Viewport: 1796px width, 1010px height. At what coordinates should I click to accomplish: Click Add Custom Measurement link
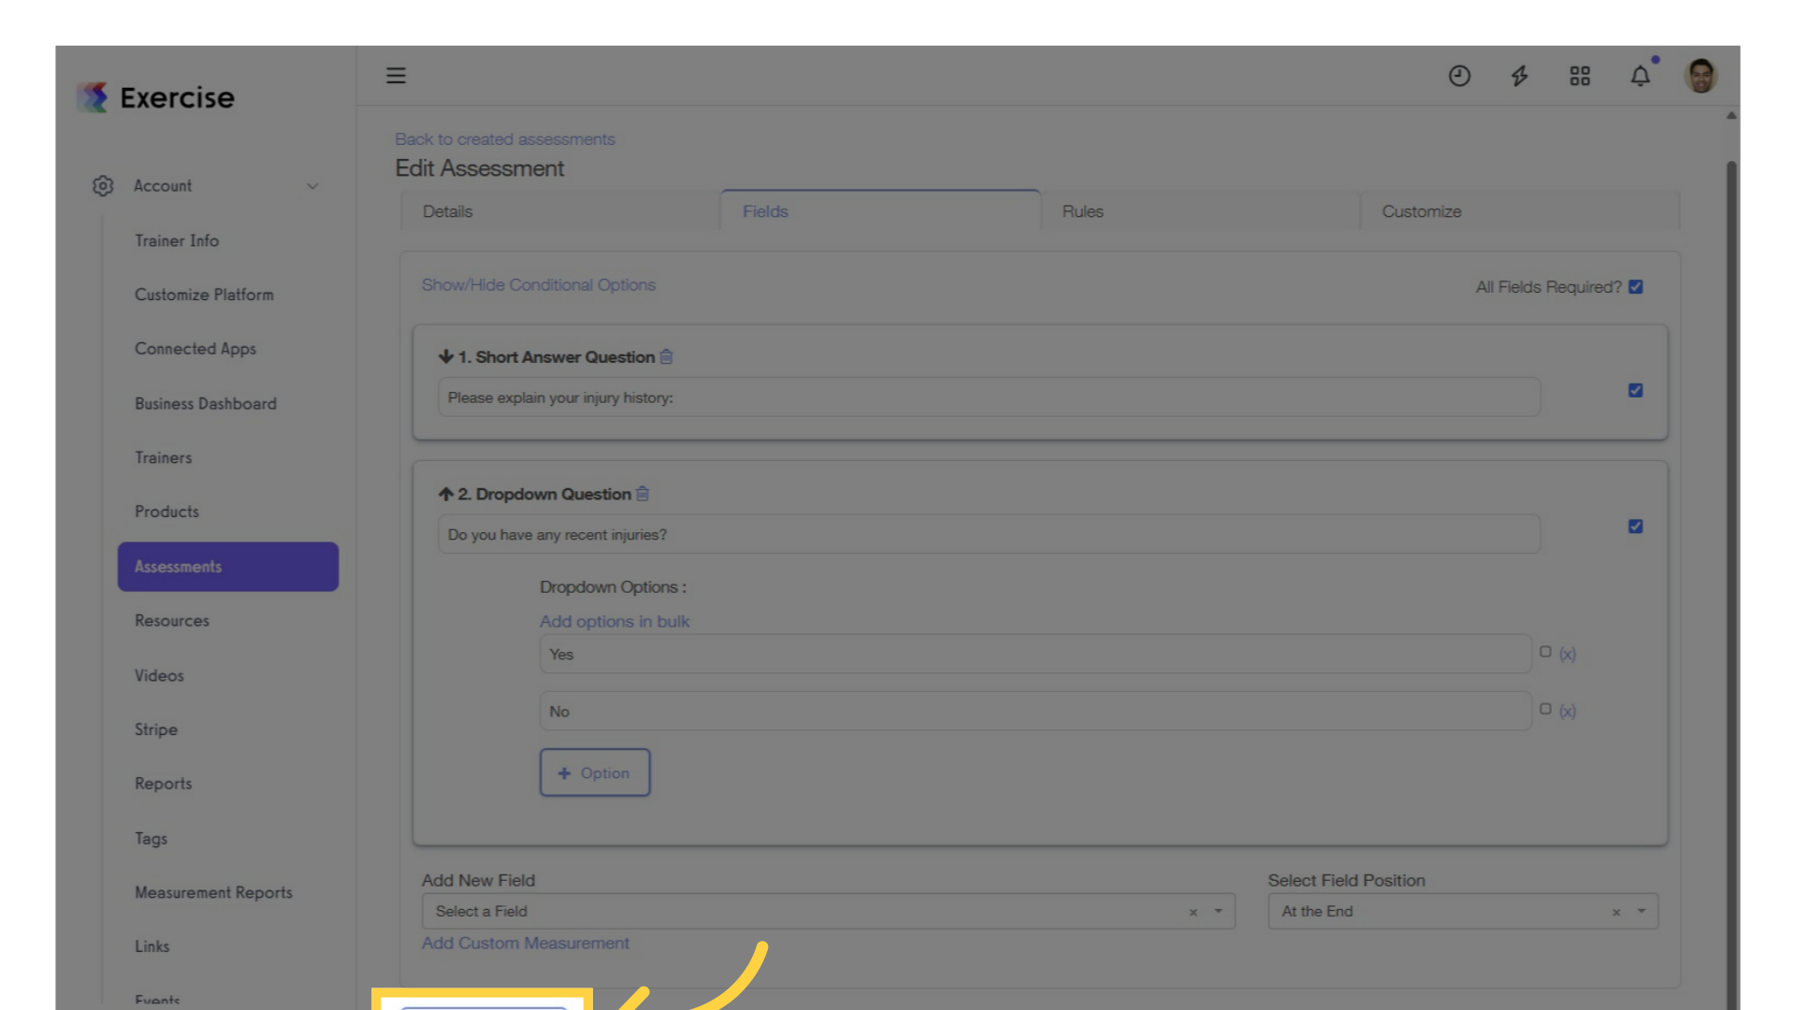click(x=526, y=944)
